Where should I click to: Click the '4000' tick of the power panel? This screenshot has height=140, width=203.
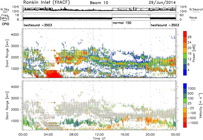pyautogui.click(x=15, y=35)
